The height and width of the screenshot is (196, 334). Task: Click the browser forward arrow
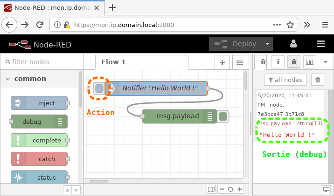click(25, 25)
